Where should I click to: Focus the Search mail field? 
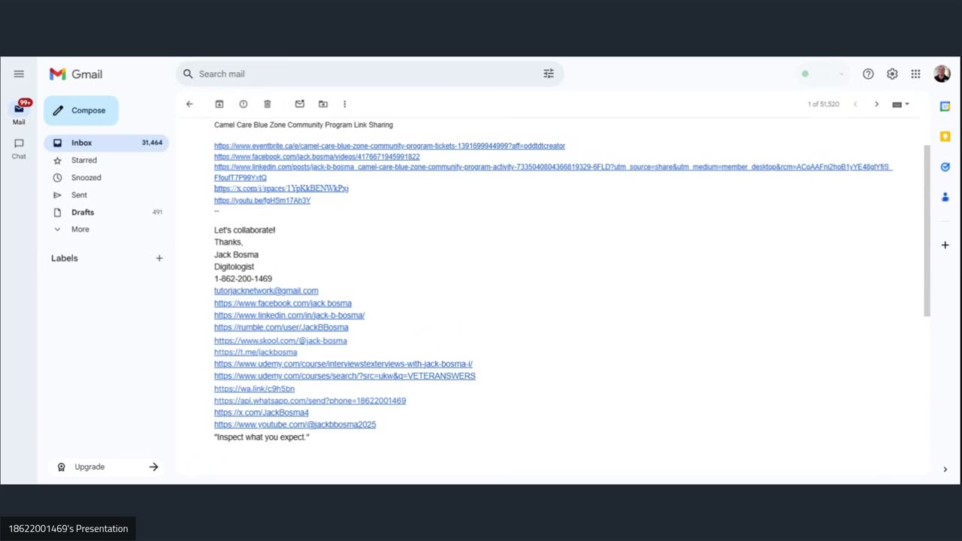point(368,74)
